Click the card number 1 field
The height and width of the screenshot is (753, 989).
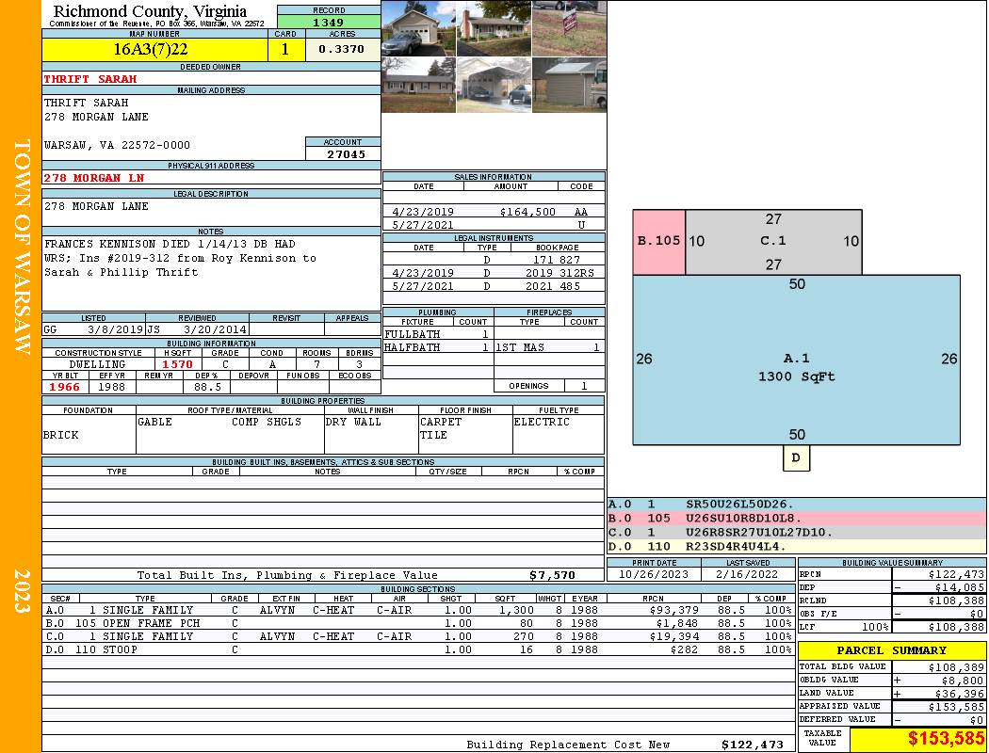[x=285, y=49]
